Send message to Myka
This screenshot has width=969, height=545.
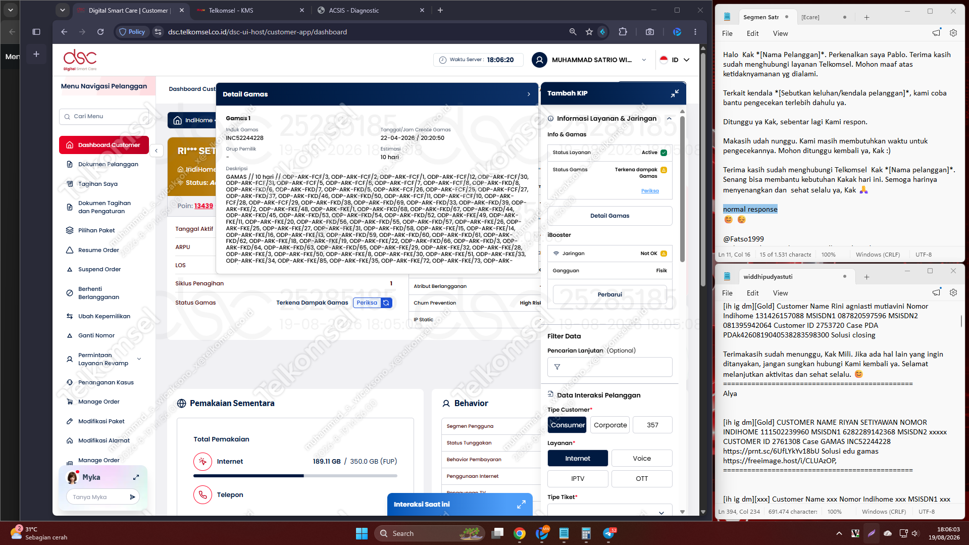132,497
